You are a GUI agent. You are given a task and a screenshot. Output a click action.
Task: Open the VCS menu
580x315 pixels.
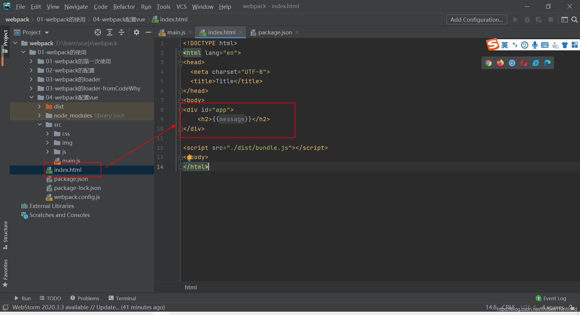coord(181,7)
